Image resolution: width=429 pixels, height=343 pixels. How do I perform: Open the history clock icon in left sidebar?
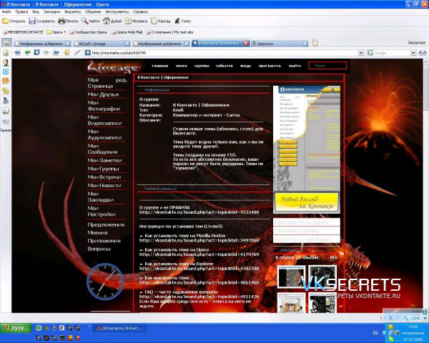coord(6,111)
